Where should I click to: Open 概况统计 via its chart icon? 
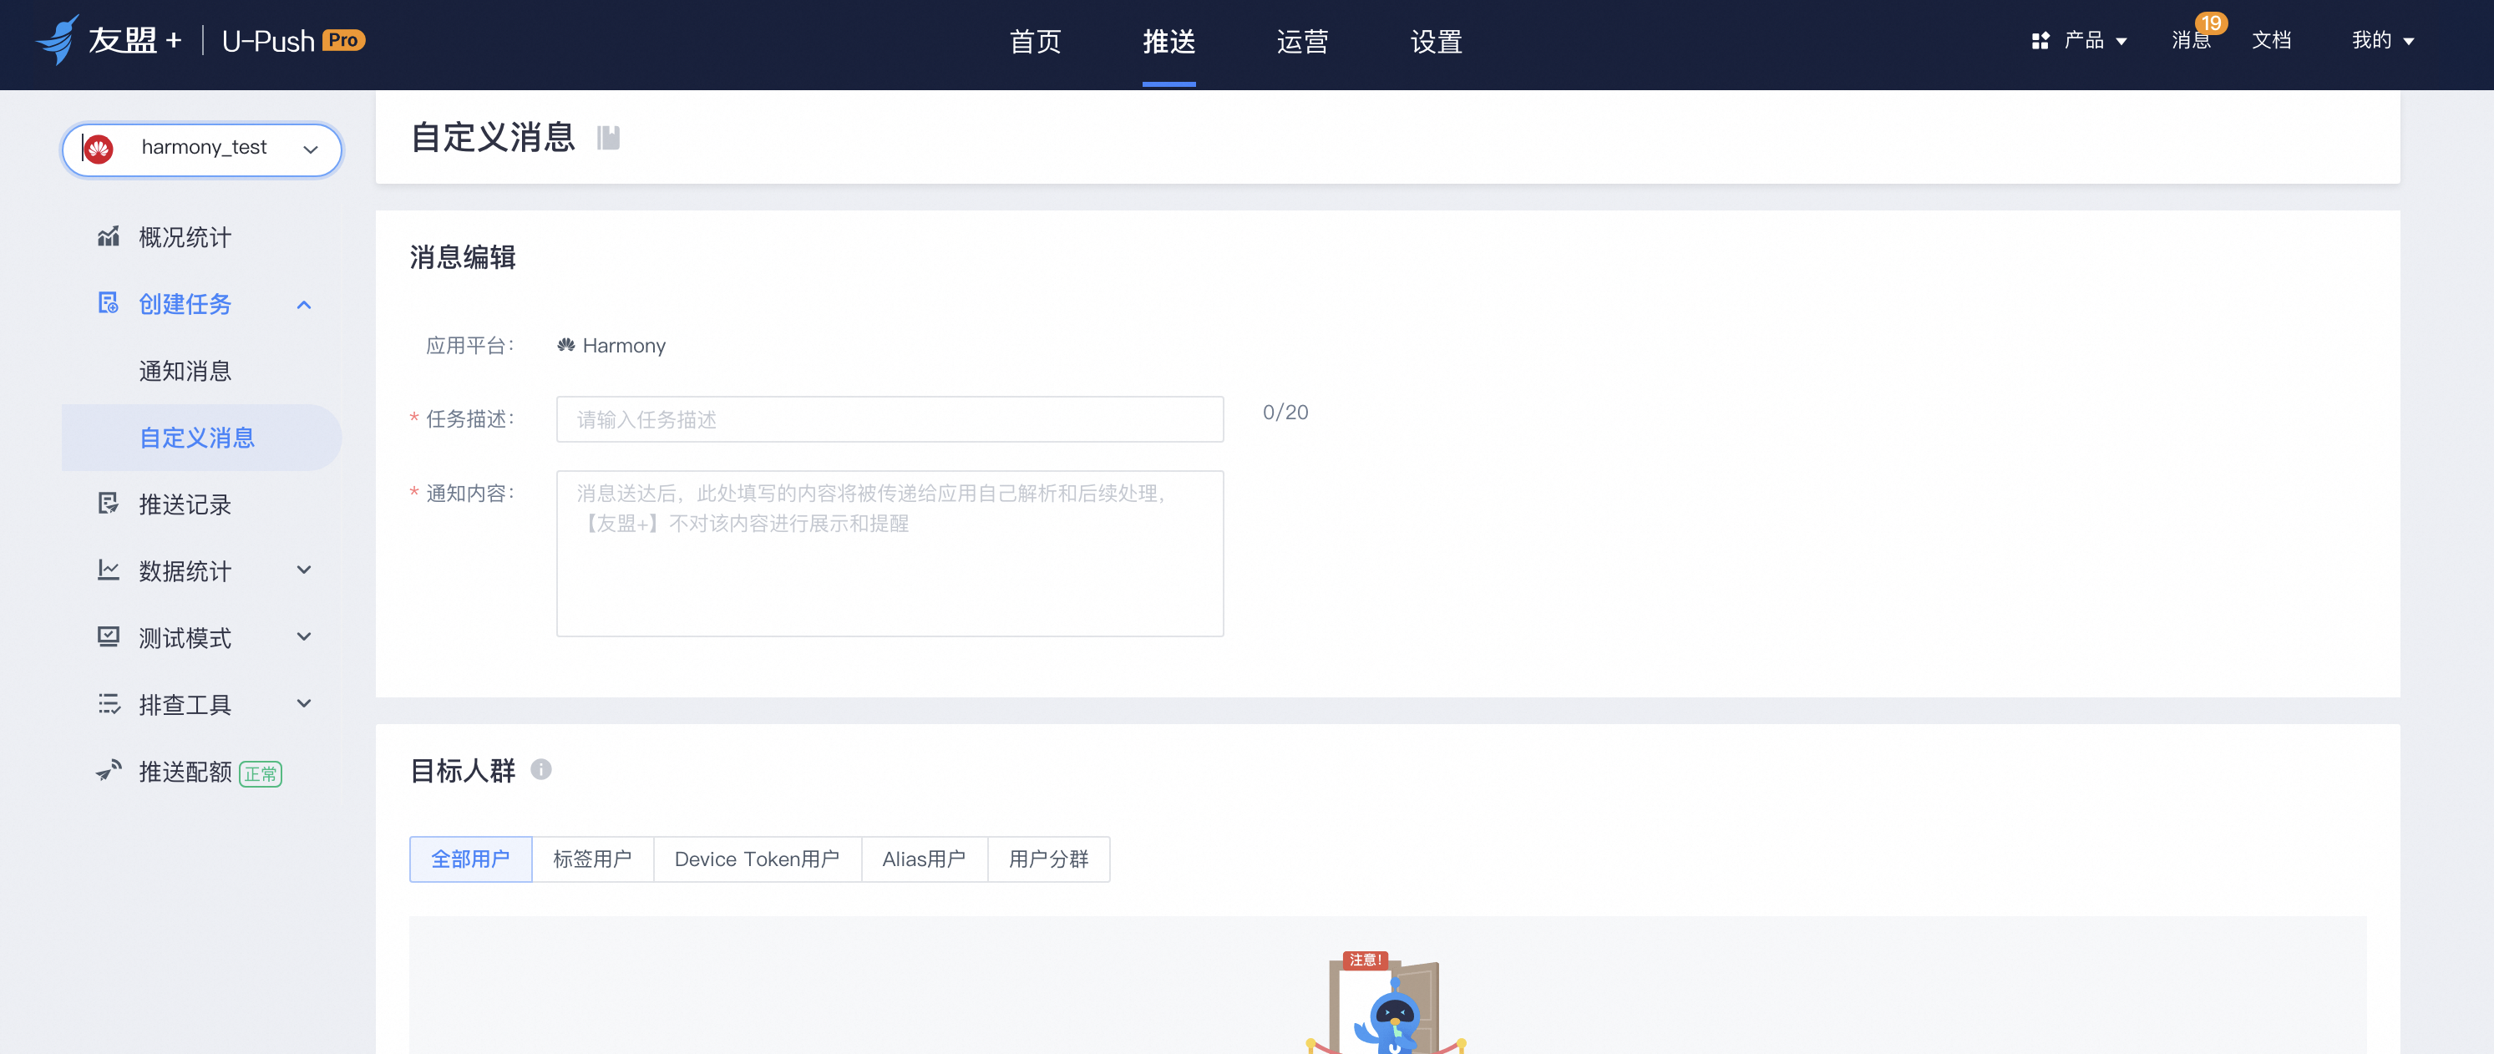pos(109,236)
